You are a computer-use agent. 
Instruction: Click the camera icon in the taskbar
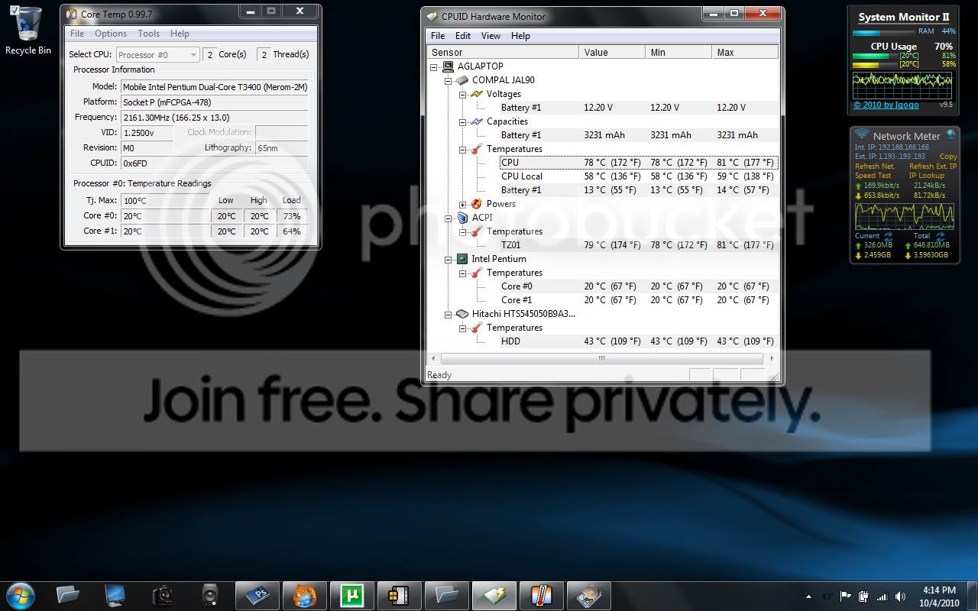(x=163, y=595)
